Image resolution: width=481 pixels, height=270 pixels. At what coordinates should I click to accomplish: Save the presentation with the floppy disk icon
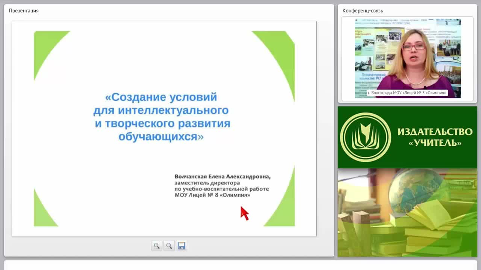182,246
